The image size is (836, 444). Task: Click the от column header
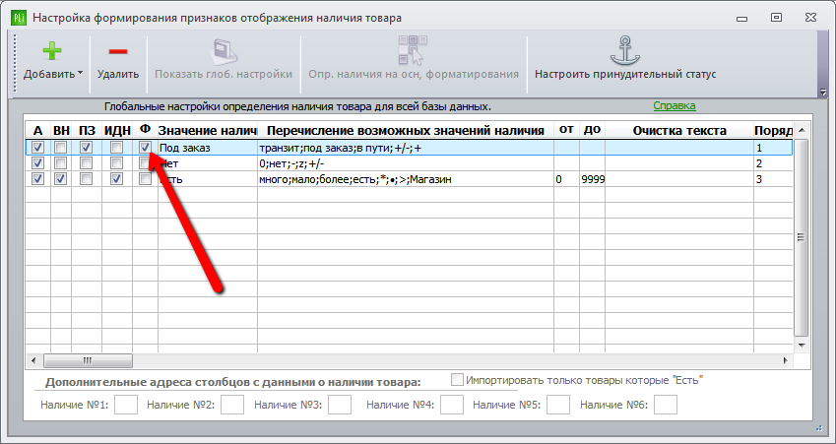[x=566, y=130]
